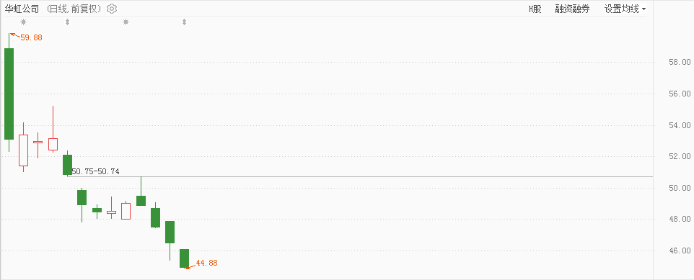This screenshot has width=694, height=280.
Task: Open chart settings gear beside 前复权
Action: [x=112, y=9]
